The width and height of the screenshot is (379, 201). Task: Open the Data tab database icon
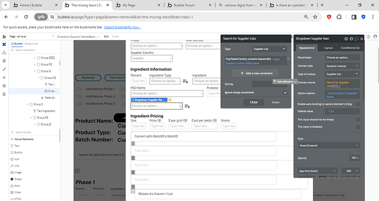[x=4, y=61]
